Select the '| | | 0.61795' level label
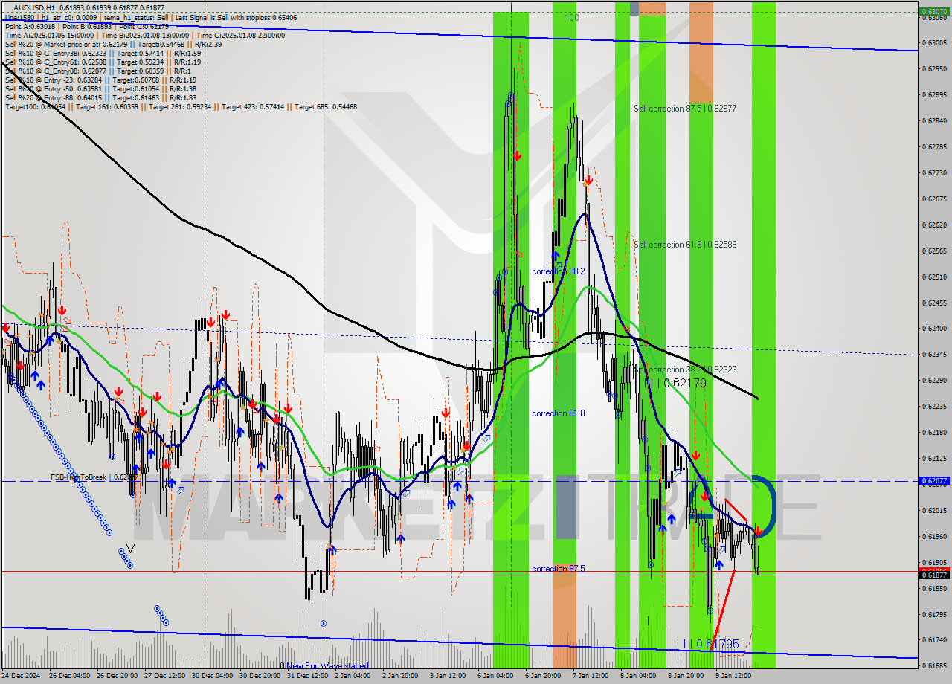The width and height of the screenshot is (952, 684). click(x=708, y=644)
